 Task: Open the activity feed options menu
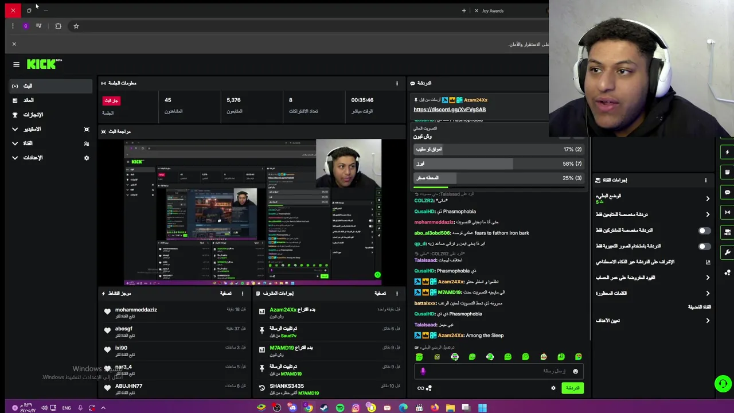point(243,293)
